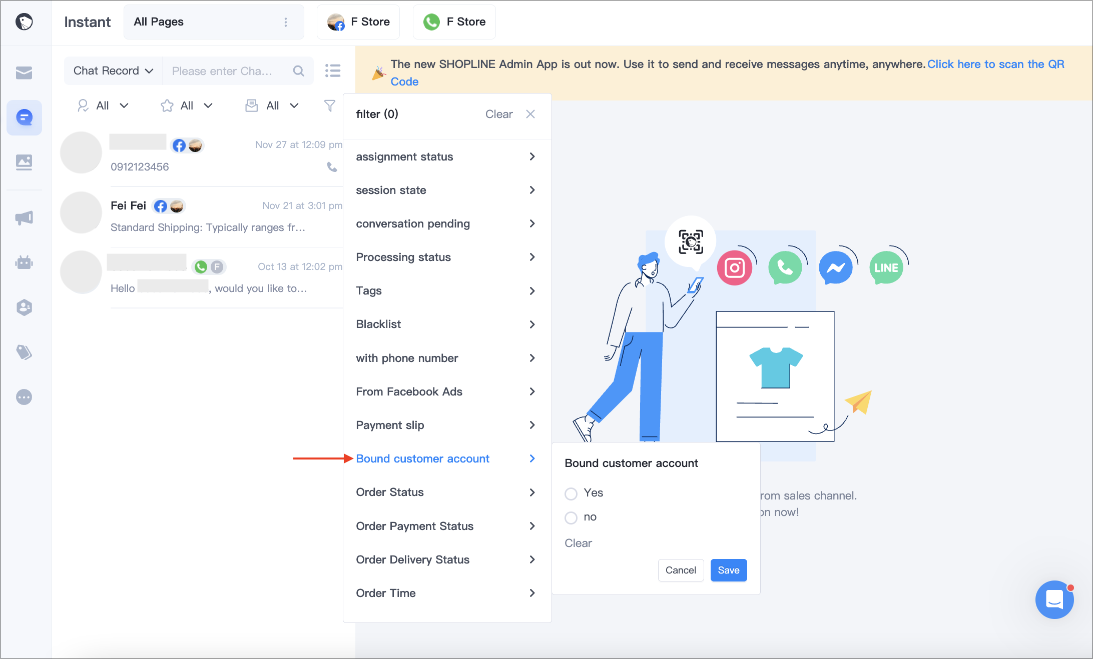Open the chatbot robot sidebar icon
Image resolution: width=1093 pixels, height=659 pixels.
pos(24,262)
